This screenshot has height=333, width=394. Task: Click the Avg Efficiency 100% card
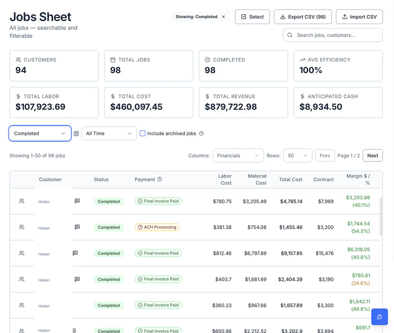tap(338, 66)
